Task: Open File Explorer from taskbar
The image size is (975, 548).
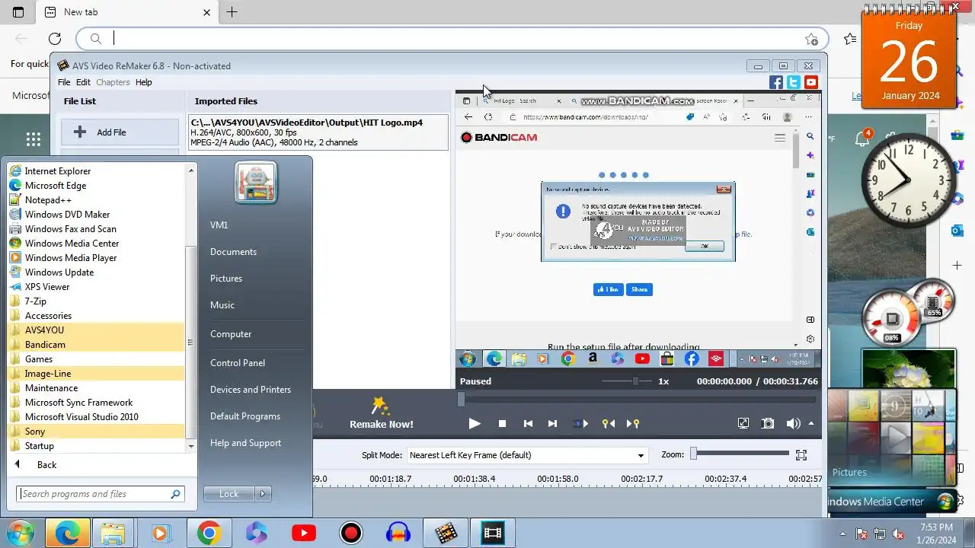Action: coord(113,533)
